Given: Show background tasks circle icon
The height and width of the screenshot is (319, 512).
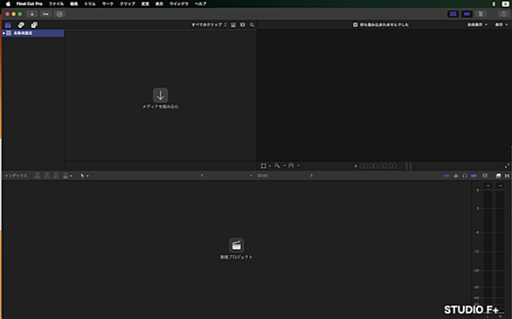Looking at the screenshot, I should (59, 14).
